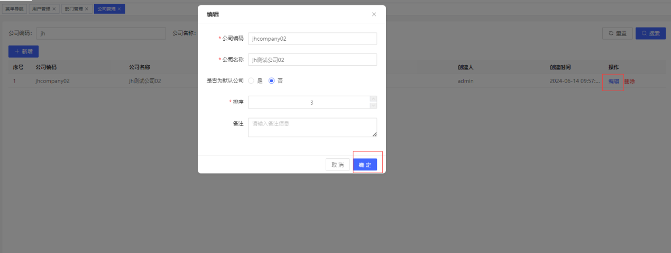The height and width of the screenshot is (253, 671).
Task: Decrease 排序 value with down arrow
Action: tap(373, 105)
